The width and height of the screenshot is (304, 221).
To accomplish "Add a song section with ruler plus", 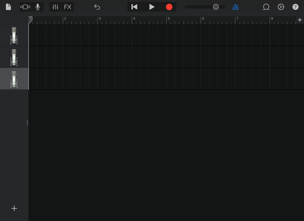I will [300, 20].
